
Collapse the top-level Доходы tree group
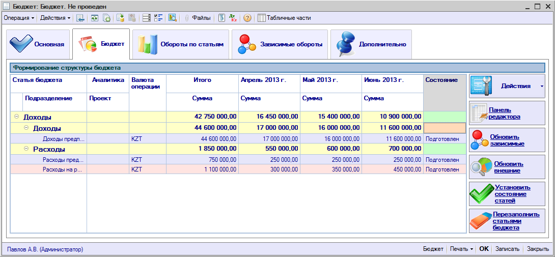pos(17,117)
